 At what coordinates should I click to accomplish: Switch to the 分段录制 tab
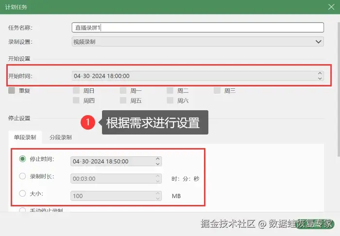(x=61, y=137)
